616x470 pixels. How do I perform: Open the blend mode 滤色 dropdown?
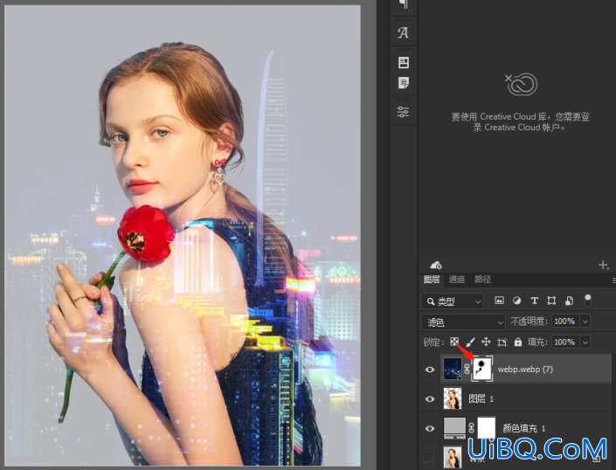pyautogui.click(x=464, y=322)
